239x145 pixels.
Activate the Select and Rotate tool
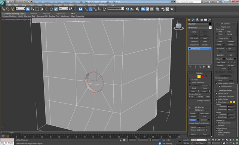51,9
